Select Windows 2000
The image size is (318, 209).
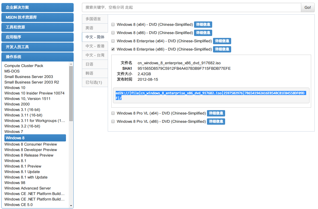(17, 104)
